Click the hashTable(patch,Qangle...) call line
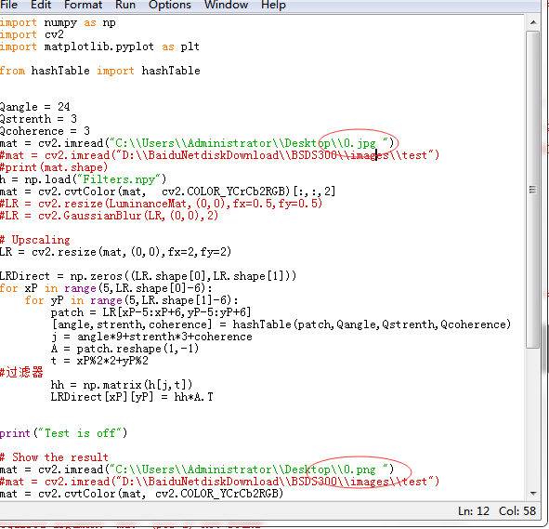 coord(281,324)
